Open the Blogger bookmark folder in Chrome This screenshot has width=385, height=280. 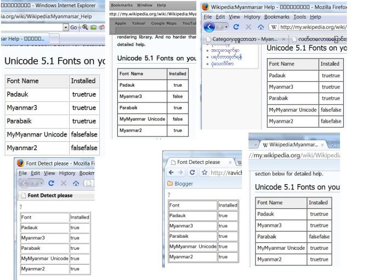[180, 184]
